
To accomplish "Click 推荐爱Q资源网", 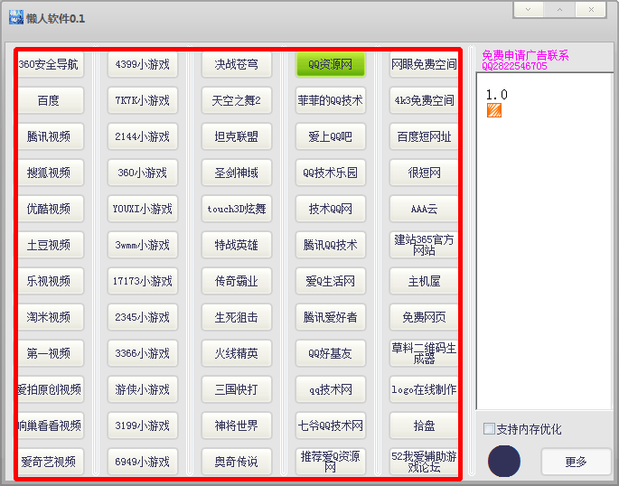I will click(331, 462).
